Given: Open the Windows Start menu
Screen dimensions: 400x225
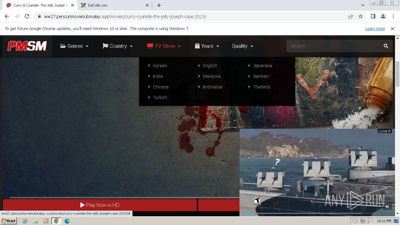Looking at the screenshot, I should [8, 221].
